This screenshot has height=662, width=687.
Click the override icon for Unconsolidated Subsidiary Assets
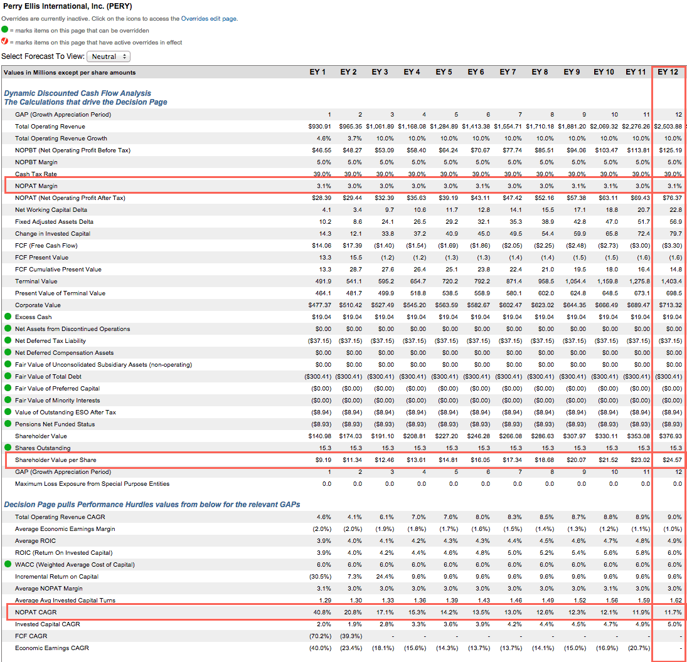pos(8,364)
